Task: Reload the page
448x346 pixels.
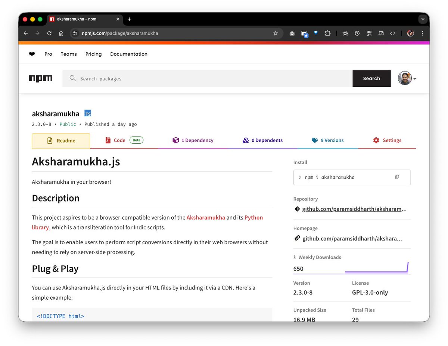Action: pos(49,33)
